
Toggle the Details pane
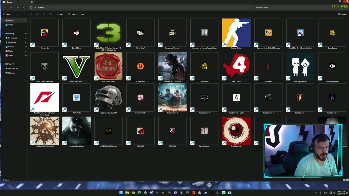coord(342,14)
